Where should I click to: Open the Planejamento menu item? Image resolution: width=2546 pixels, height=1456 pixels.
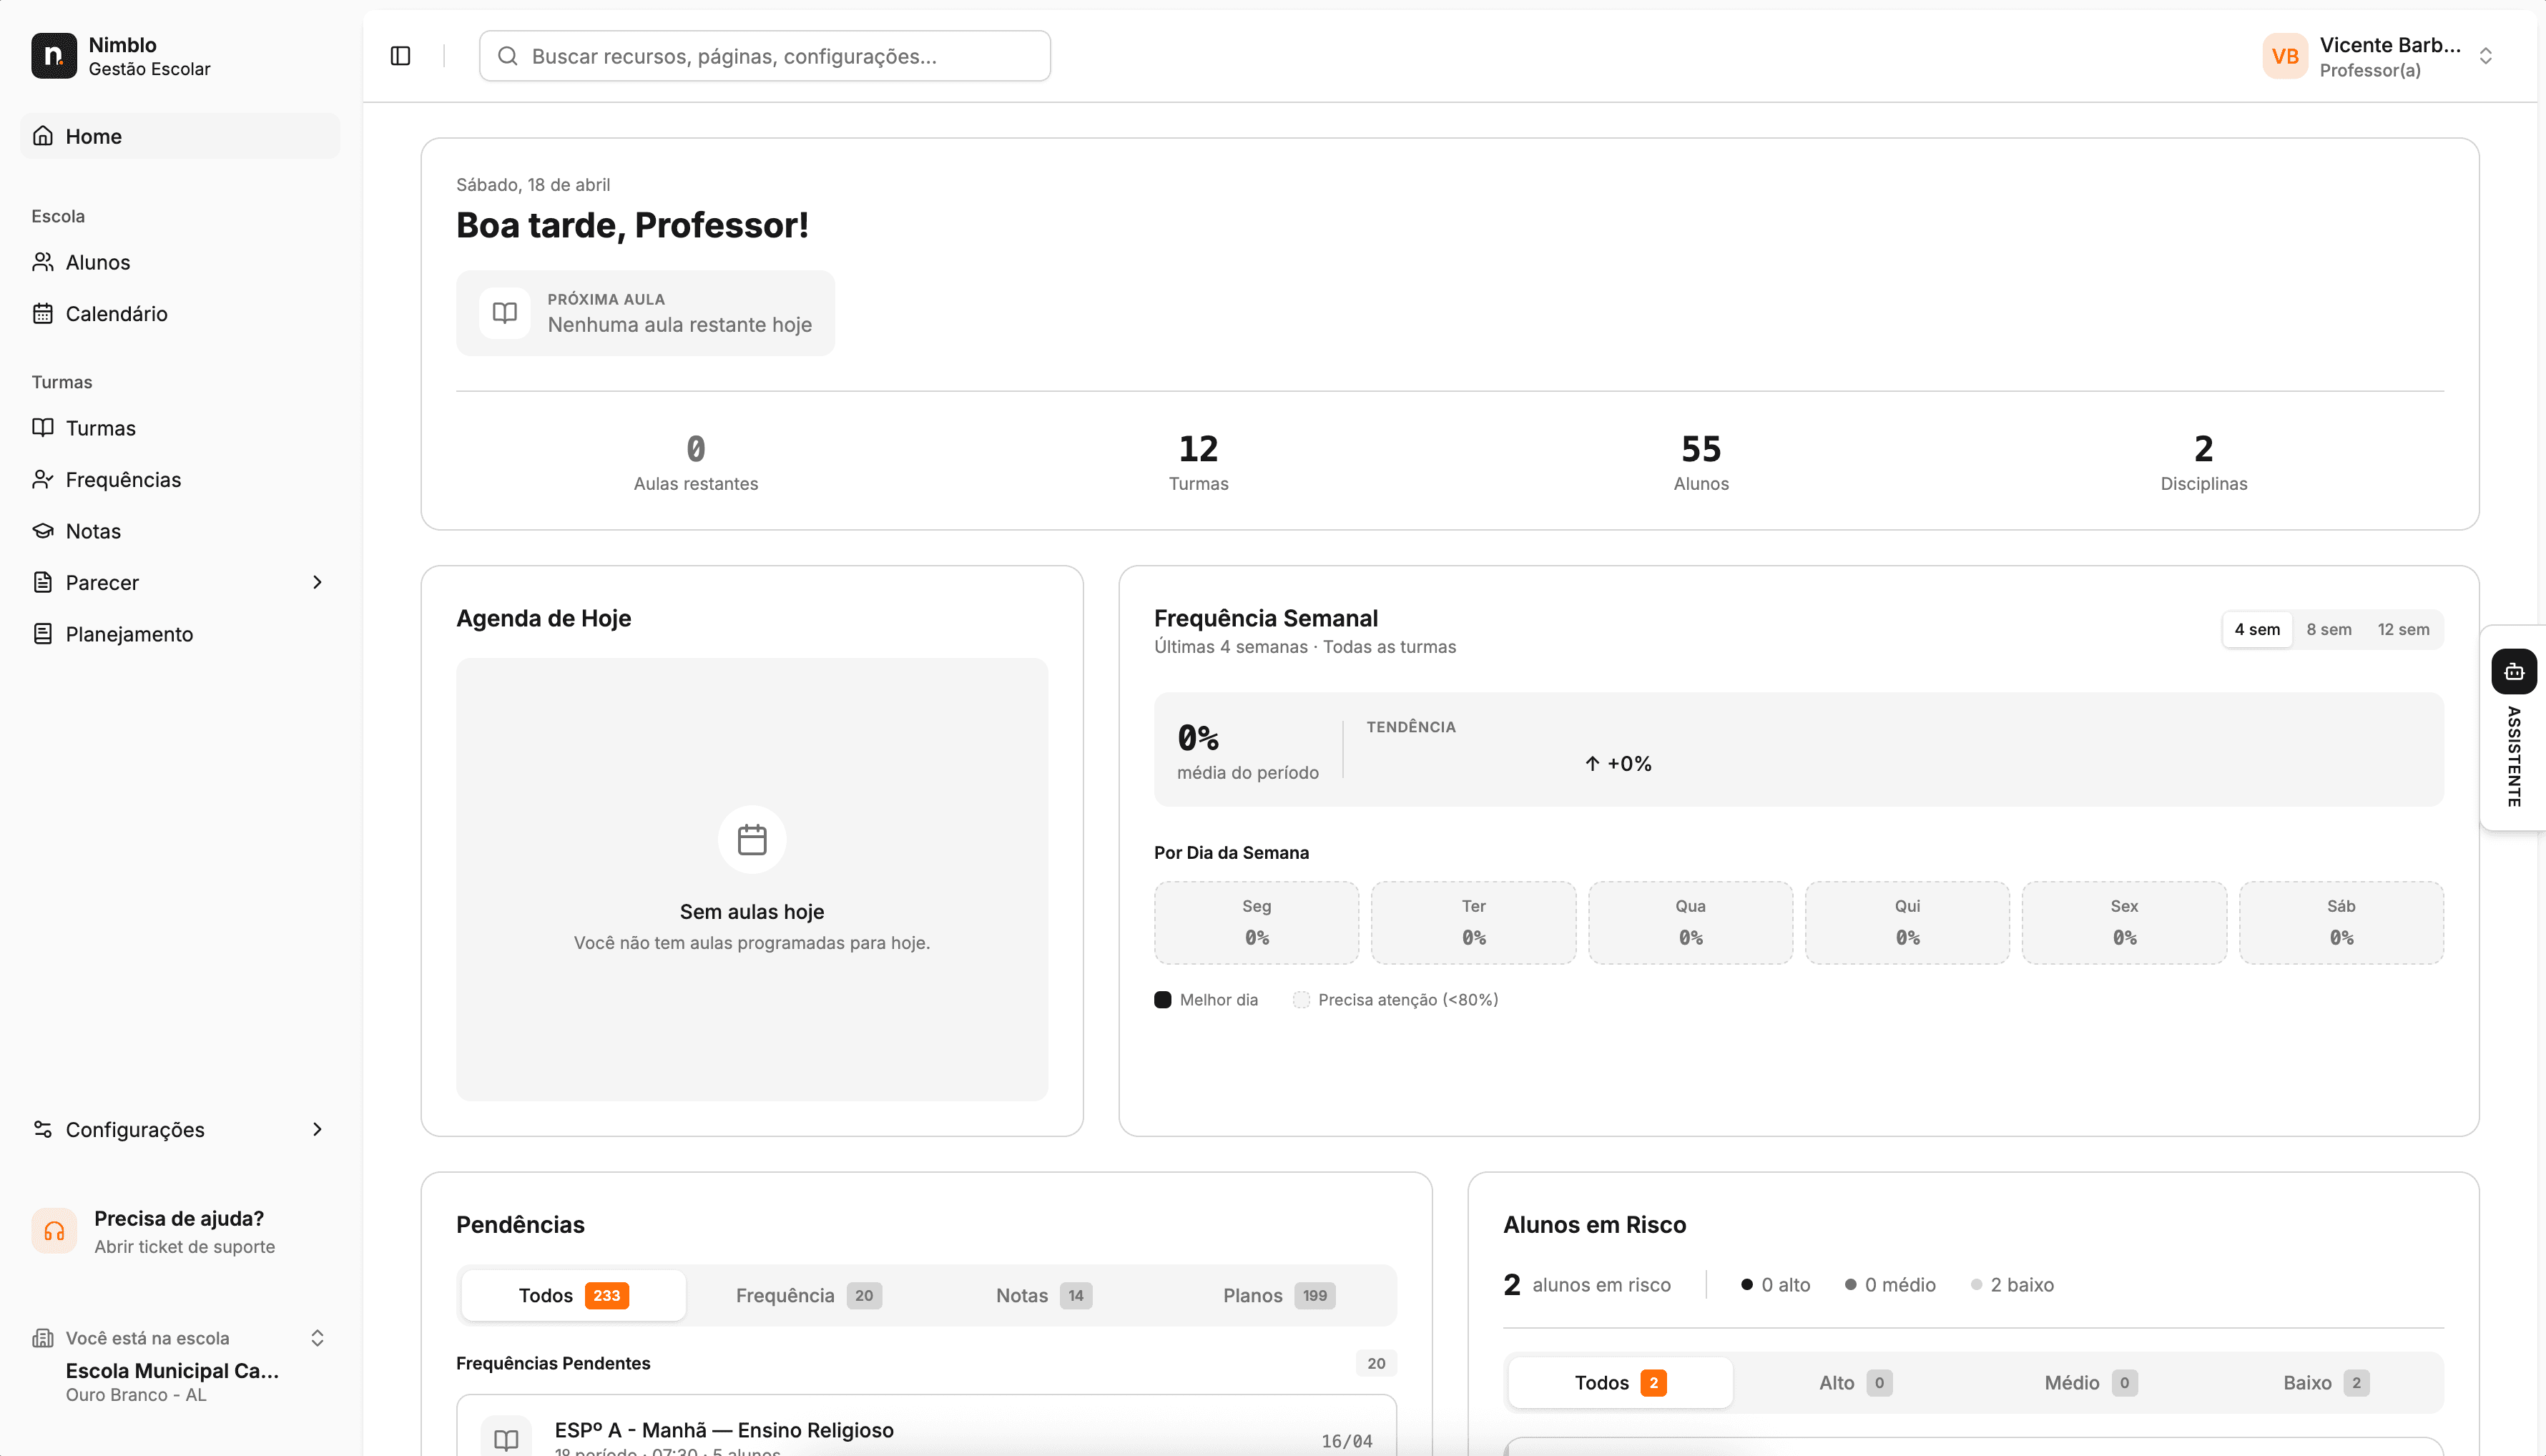[180, 634]
